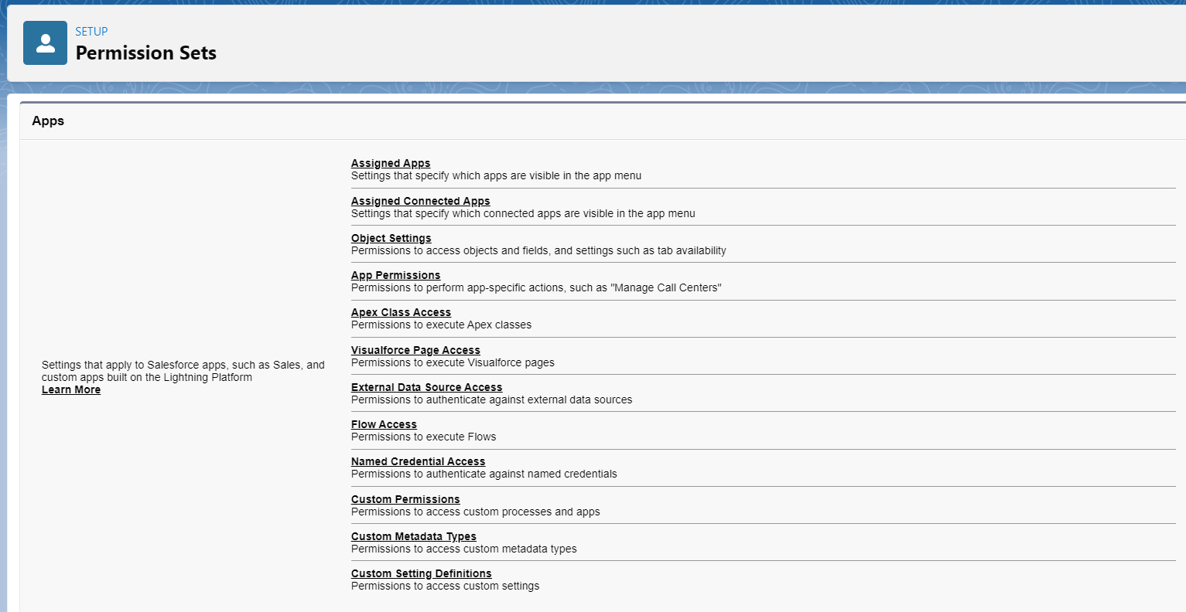Open Named Credential Access

pos(418,461)
